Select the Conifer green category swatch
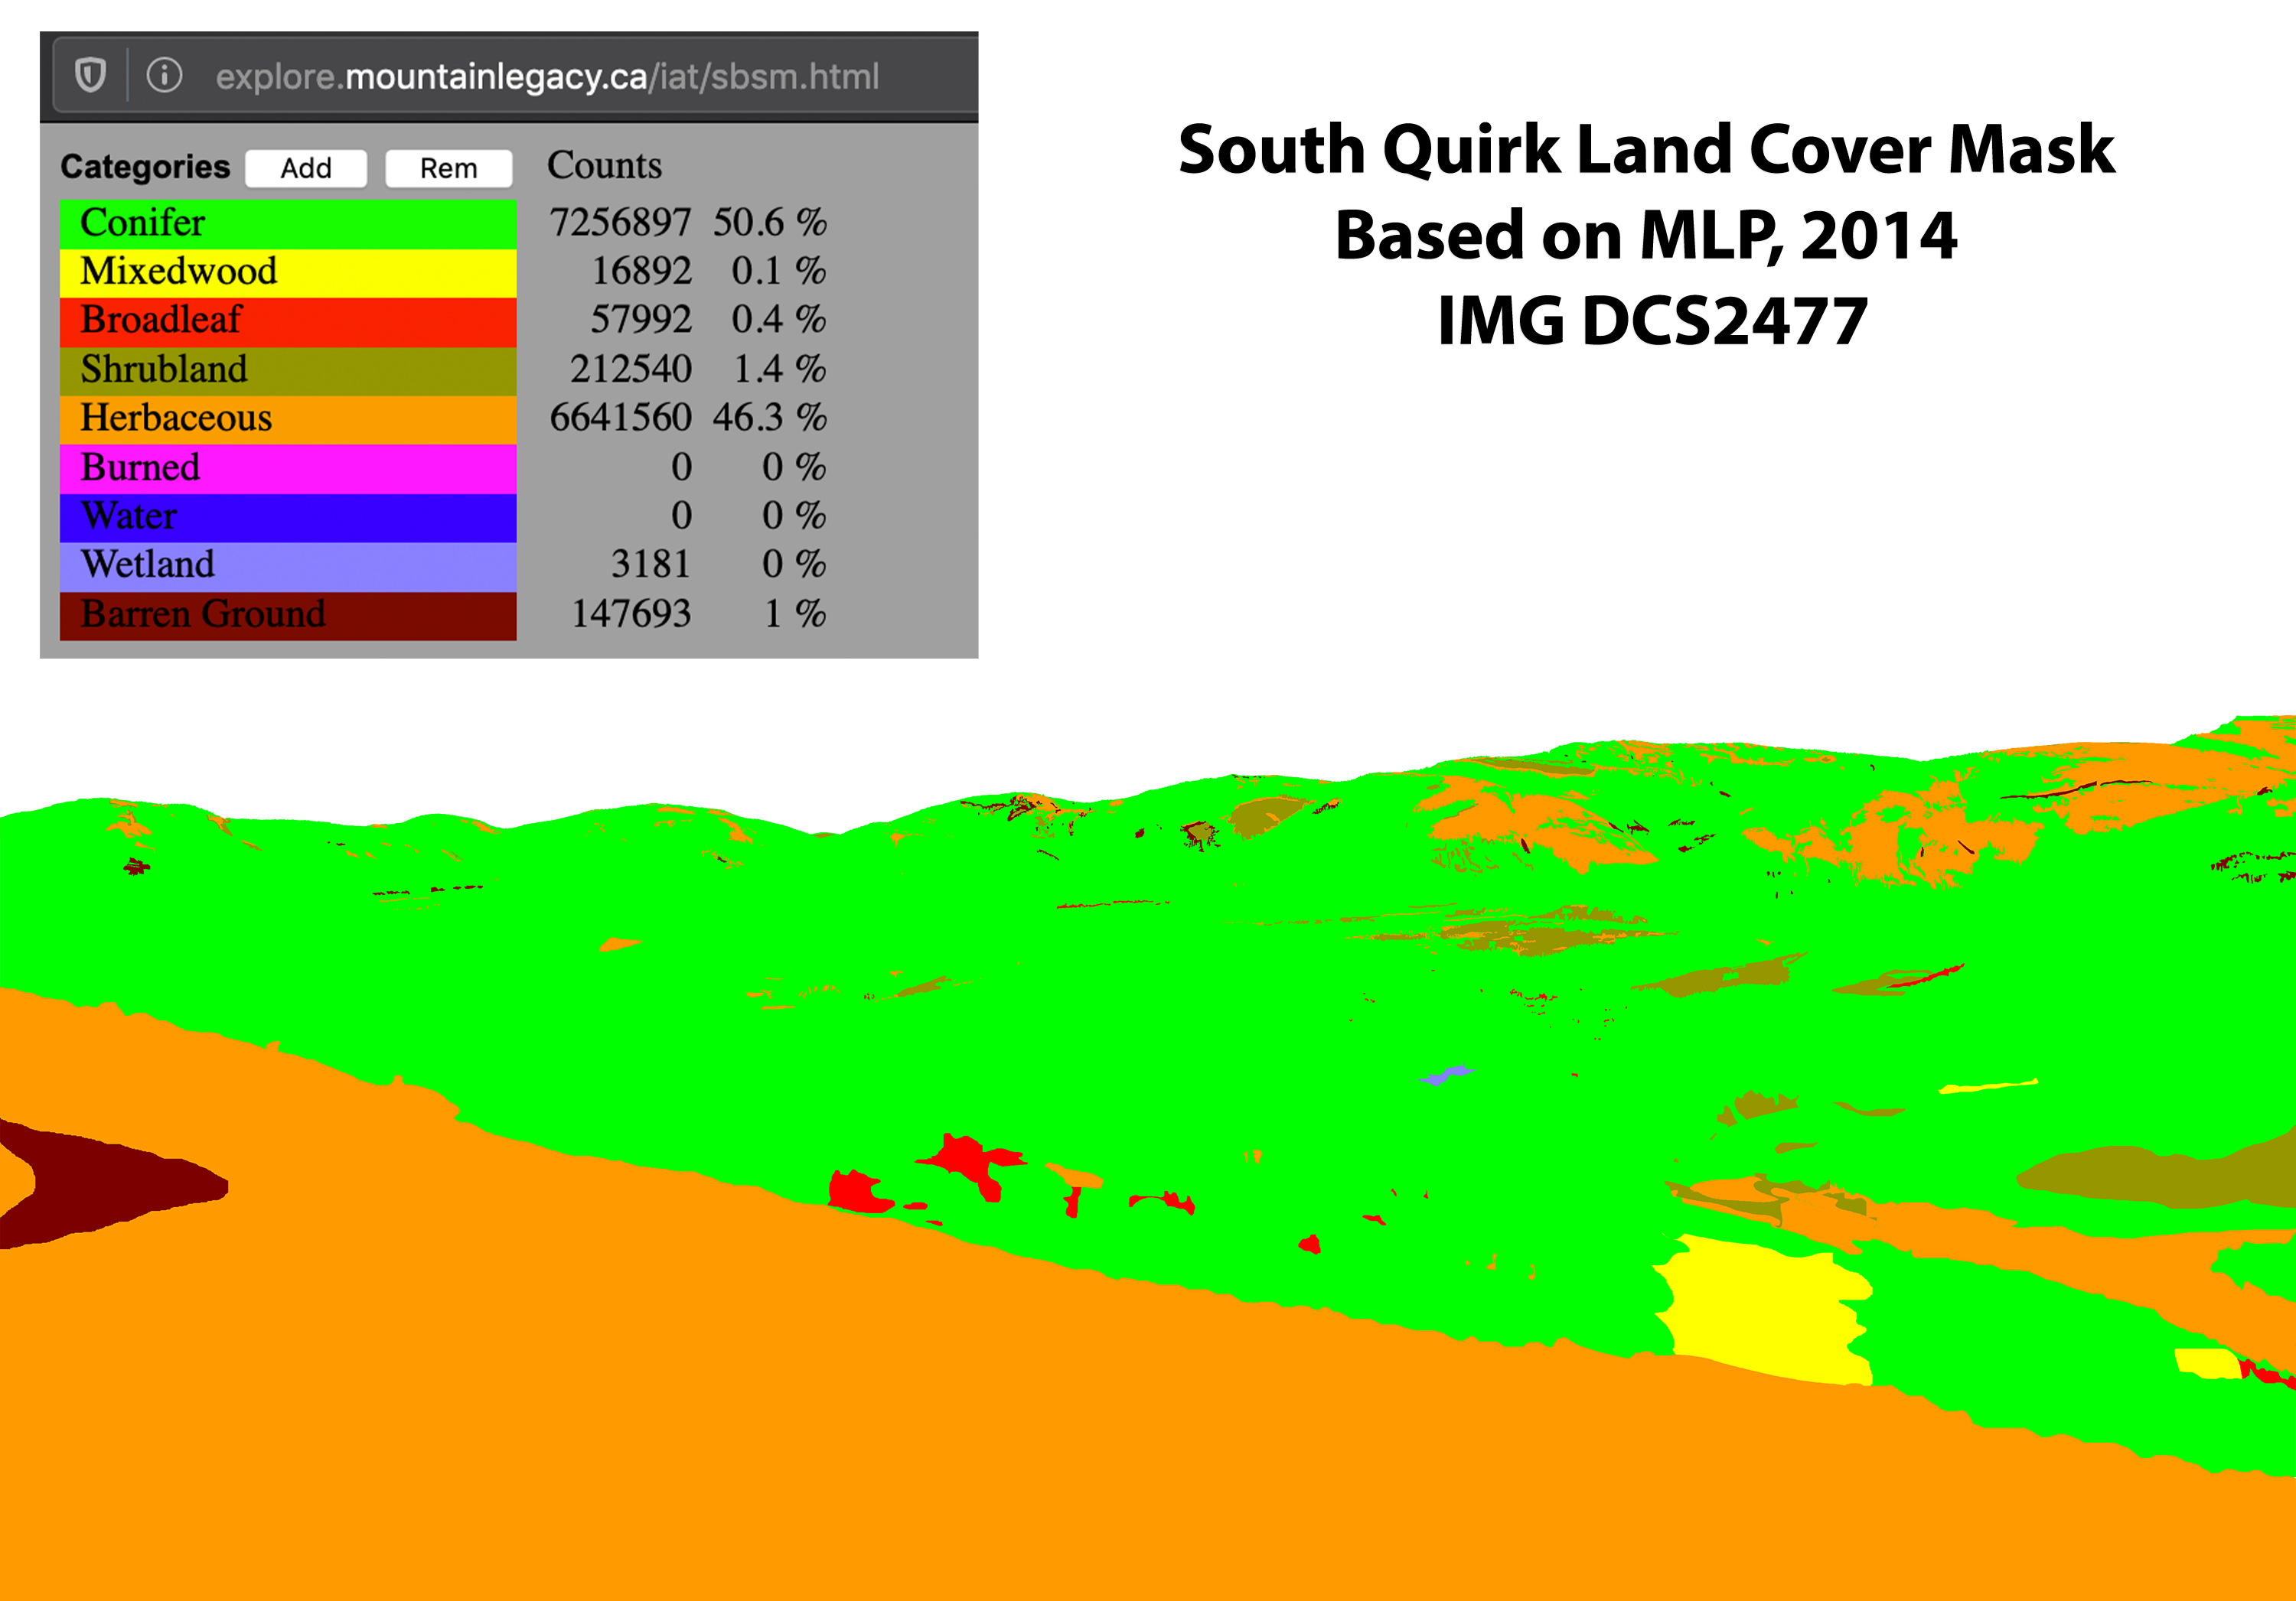This screenshot has width=2296, height=1601. pos(288,223)
